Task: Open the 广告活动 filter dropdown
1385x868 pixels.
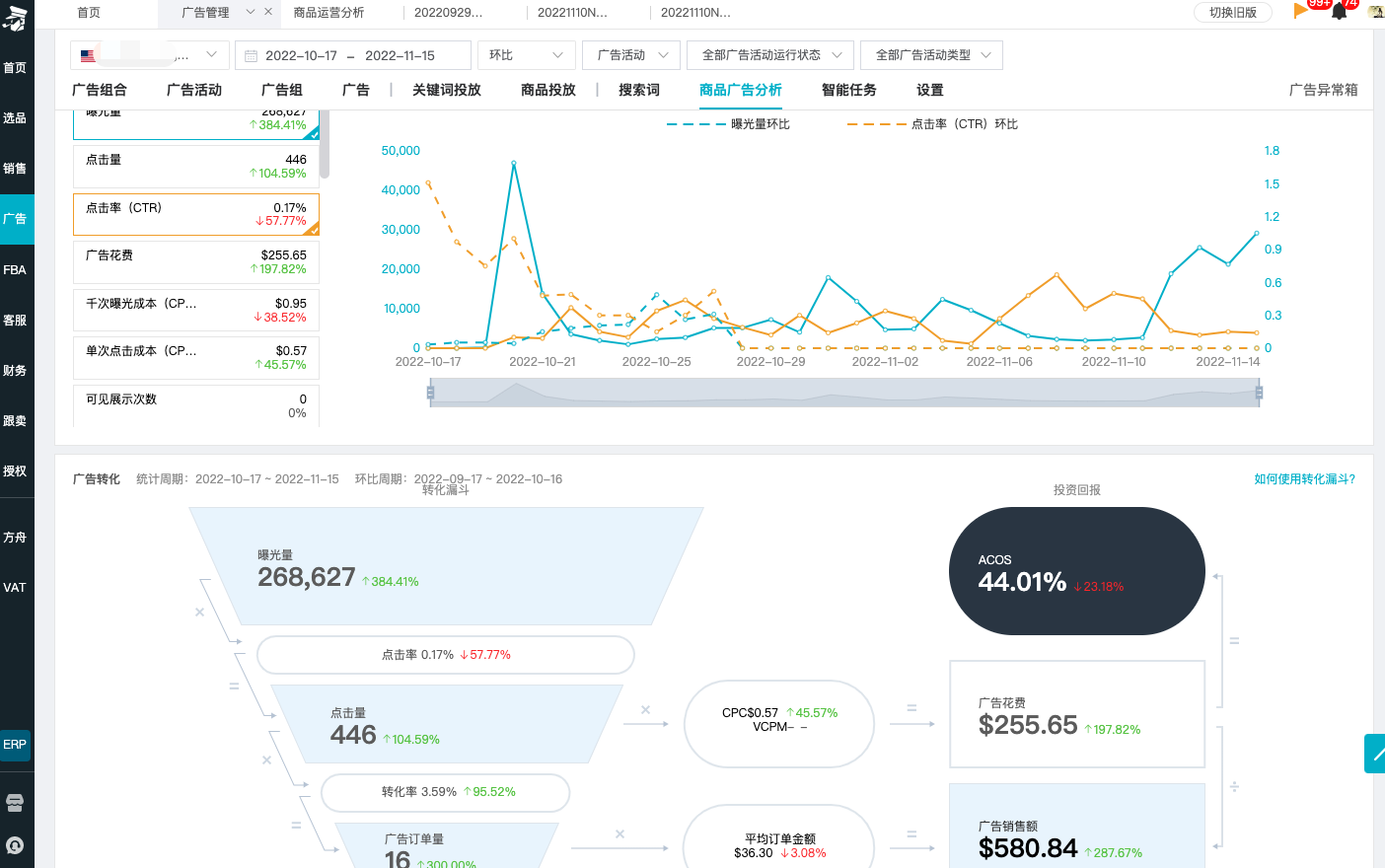Action: 631,55
